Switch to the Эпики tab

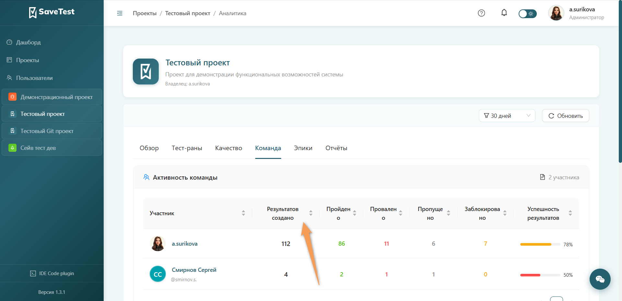tap(303, 148)
